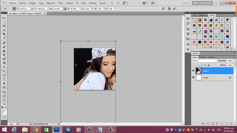Click the X position input field
Image resolution: width=237 pixels, height=133 pixels.
tap(25, 9)
